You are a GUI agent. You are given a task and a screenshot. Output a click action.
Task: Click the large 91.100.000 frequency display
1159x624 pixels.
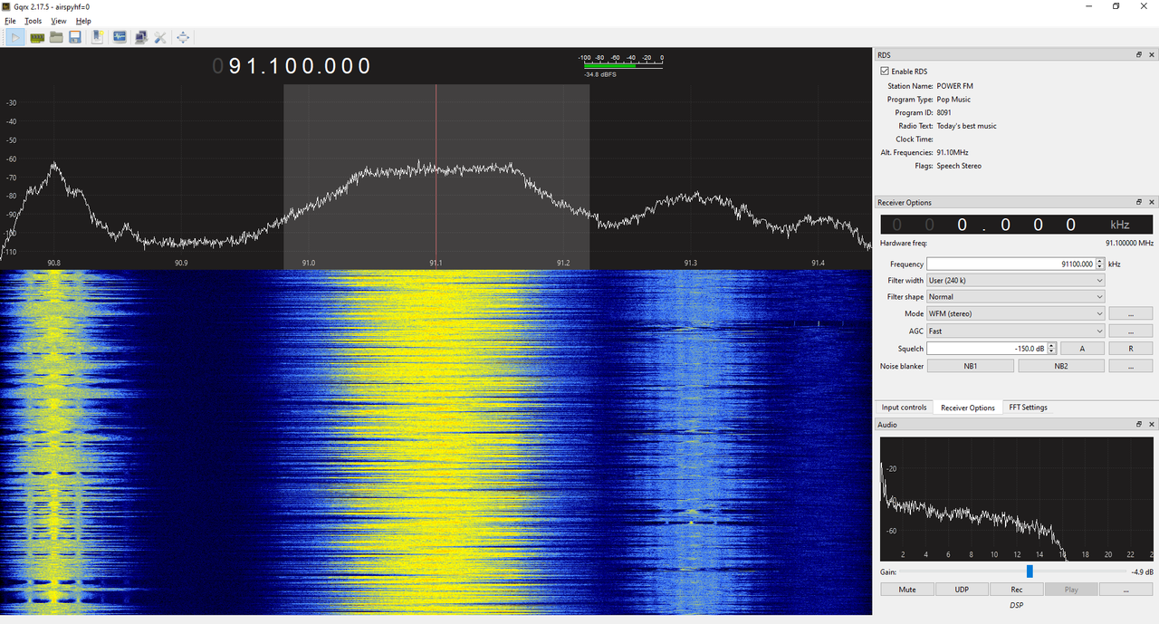pos(292,66)
